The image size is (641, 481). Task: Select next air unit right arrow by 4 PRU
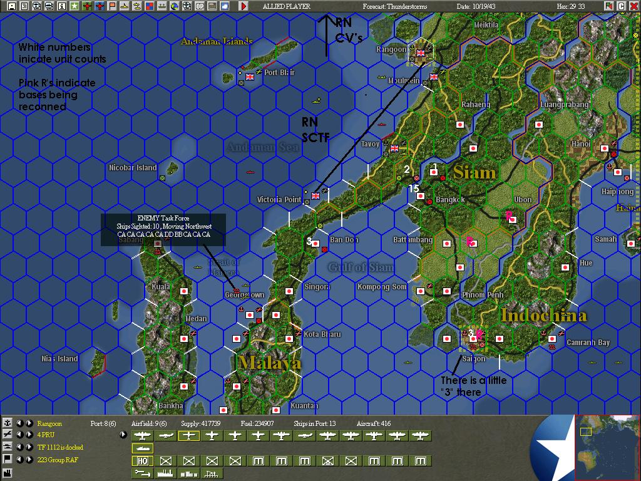(x=29, y=435)
